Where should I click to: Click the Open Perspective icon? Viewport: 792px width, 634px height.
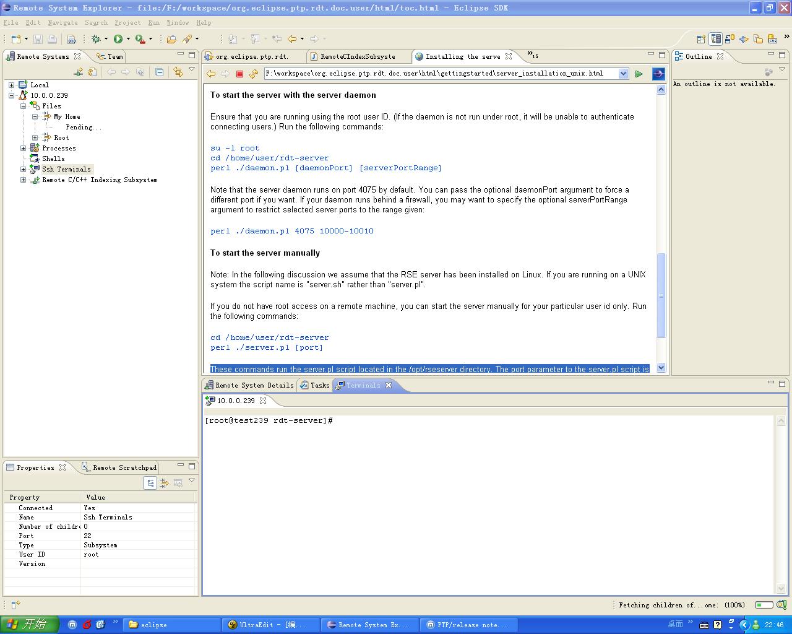[x=701, y=39]
